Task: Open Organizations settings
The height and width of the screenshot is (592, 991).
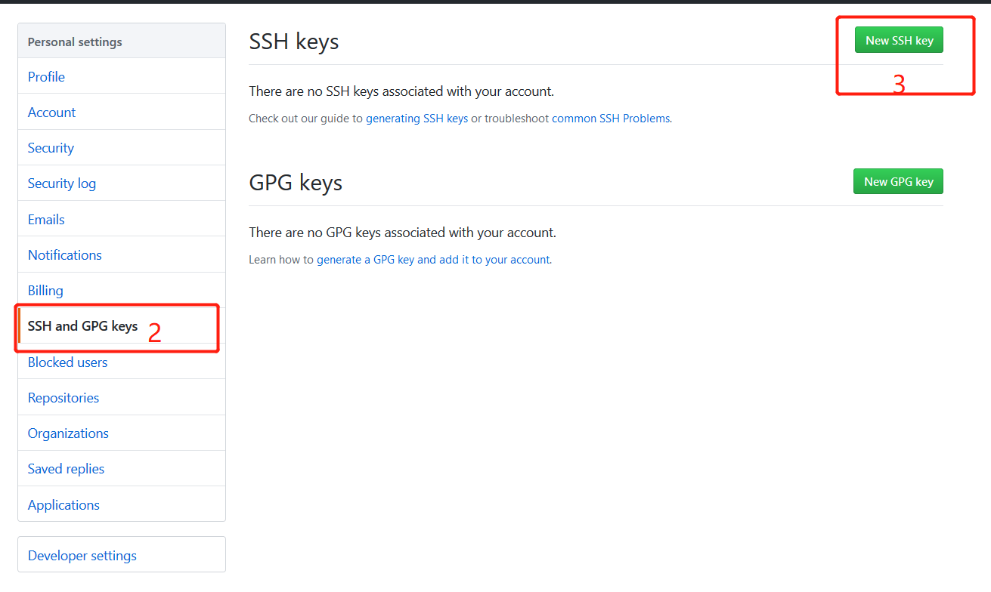Action: tap(68, 433)
